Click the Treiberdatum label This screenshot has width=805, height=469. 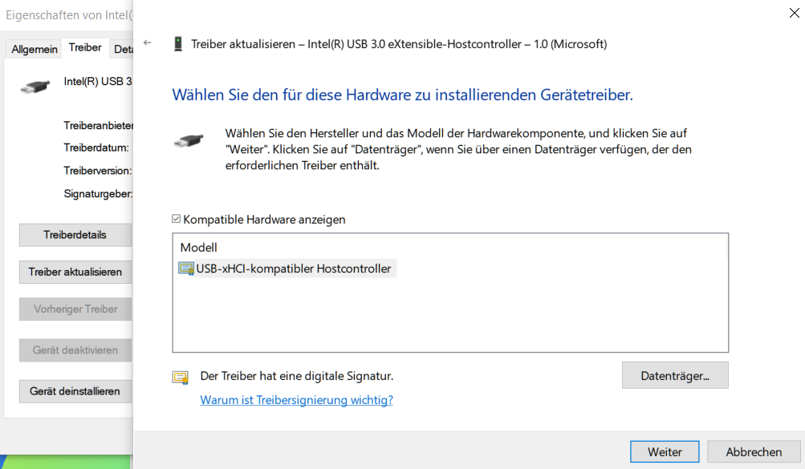pyautogui.click(x=96, y=148)
